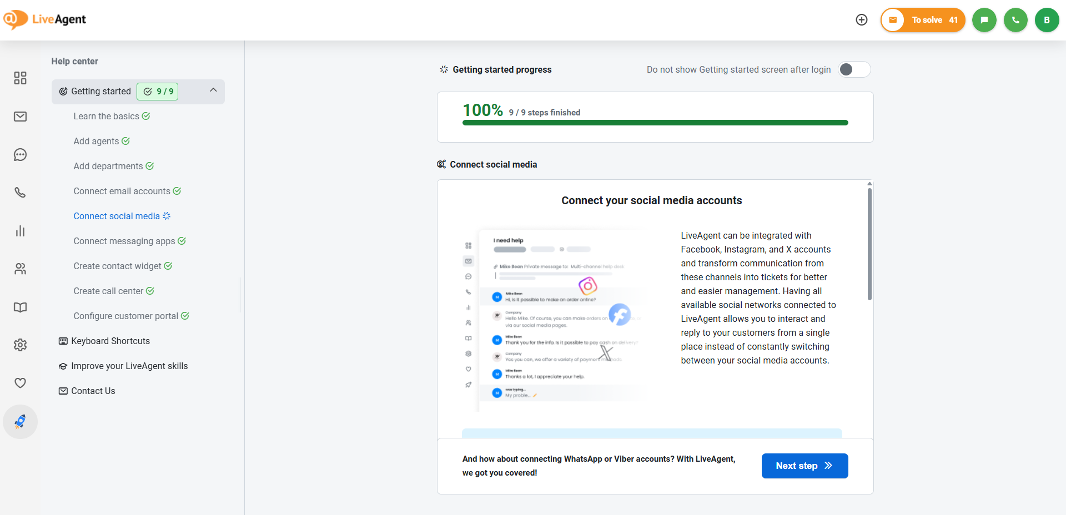
Task: Open the Configuration gear icon
Action: click(x=20, y=345)
